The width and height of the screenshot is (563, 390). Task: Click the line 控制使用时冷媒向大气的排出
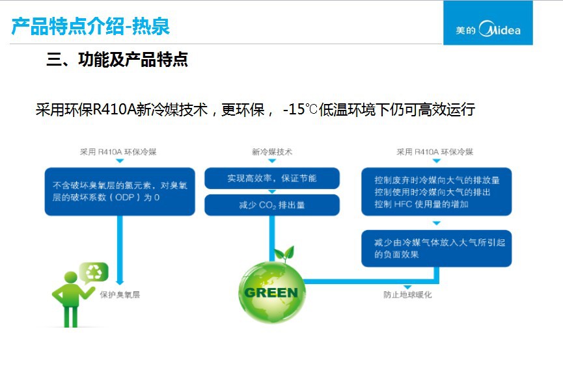click(432, 192)
